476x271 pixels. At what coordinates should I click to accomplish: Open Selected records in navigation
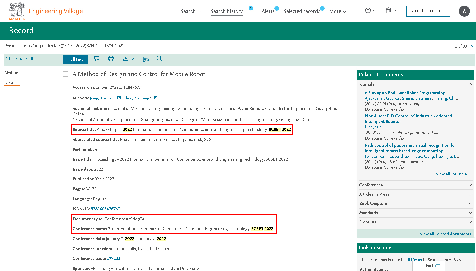tap(302, 11)
